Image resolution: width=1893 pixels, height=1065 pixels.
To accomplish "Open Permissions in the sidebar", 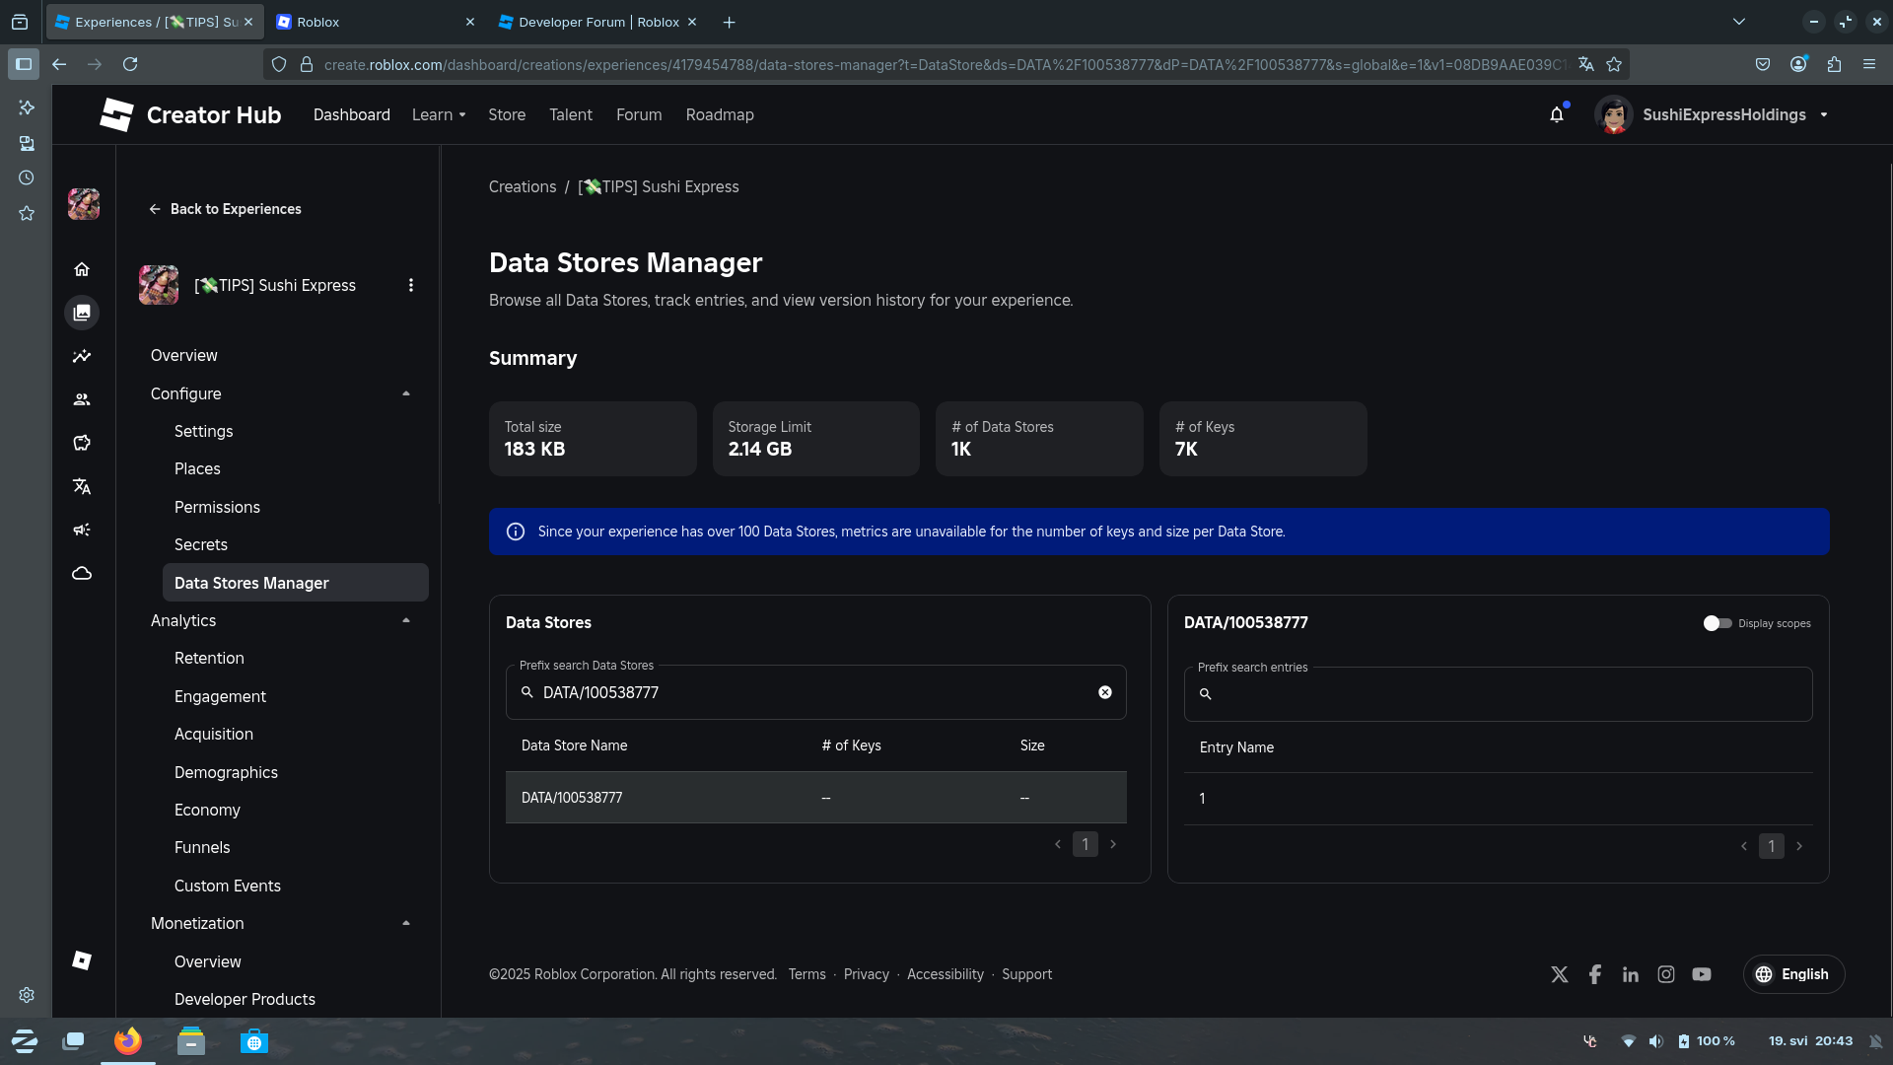I will click(x=217, y=507).
